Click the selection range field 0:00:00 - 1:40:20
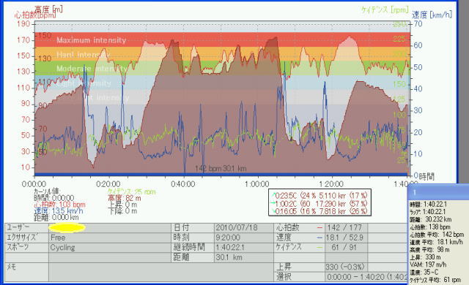The image size is (469, 285). (366, 277)
